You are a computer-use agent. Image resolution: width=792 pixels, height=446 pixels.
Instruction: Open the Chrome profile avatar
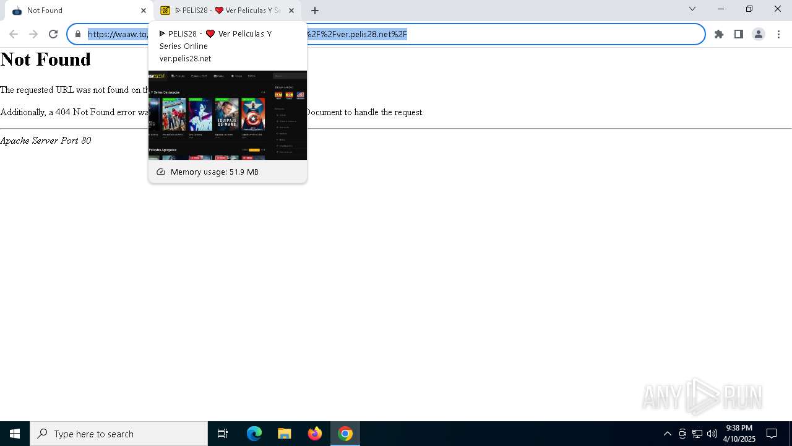click(x=759, y=34)
